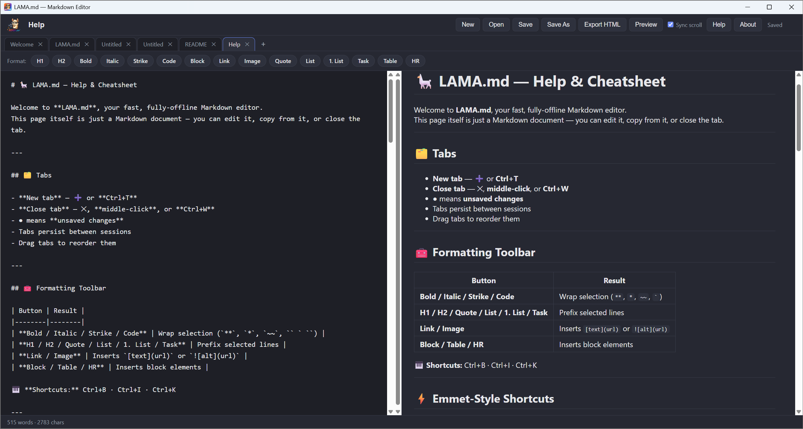Insert a code Block
Viewport: 803px width, 429px height.
pos(197,61)
